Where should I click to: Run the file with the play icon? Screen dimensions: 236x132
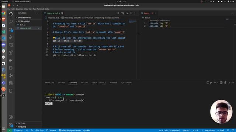[118, 13]
